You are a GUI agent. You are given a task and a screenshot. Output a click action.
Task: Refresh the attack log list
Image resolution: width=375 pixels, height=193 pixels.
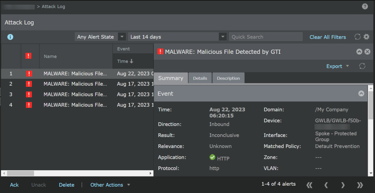pyautogui.click(x=357, y=37)
